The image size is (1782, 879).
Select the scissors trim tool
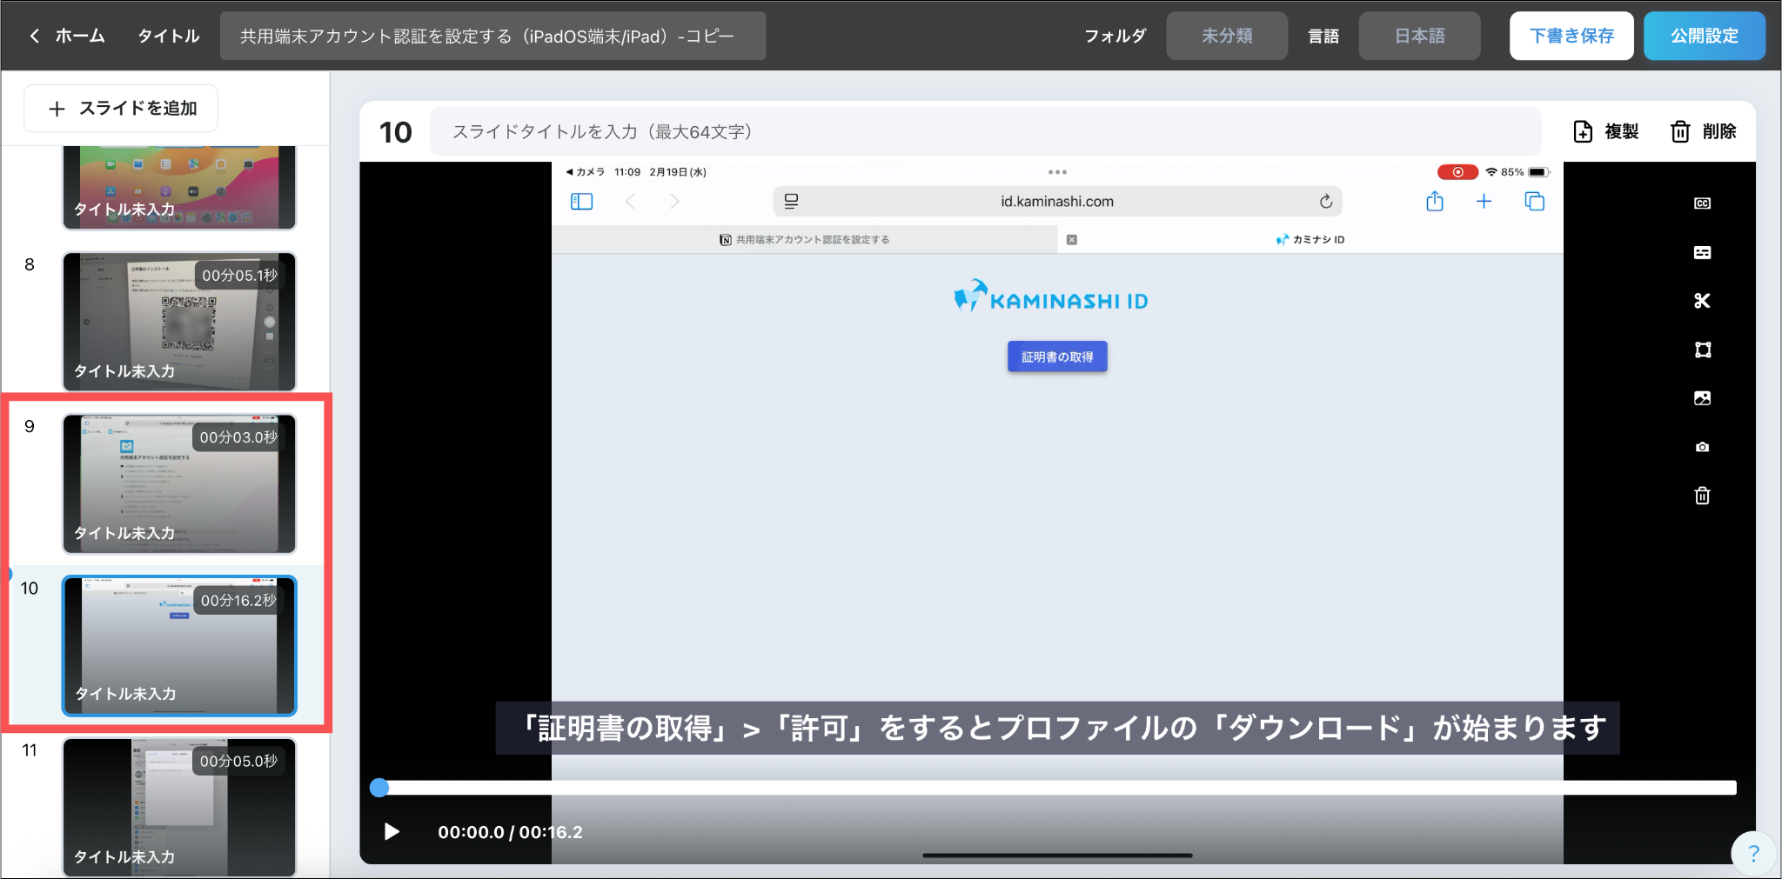(x=1703, y=301)
